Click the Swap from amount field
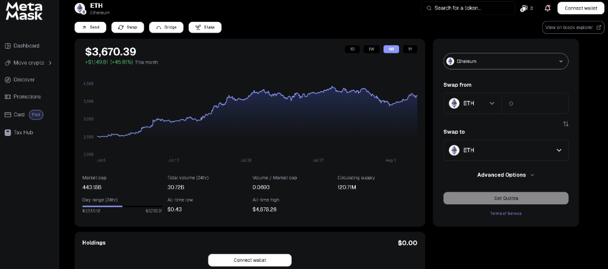Screen dimensions: 608x269 [x=535, y=103]
